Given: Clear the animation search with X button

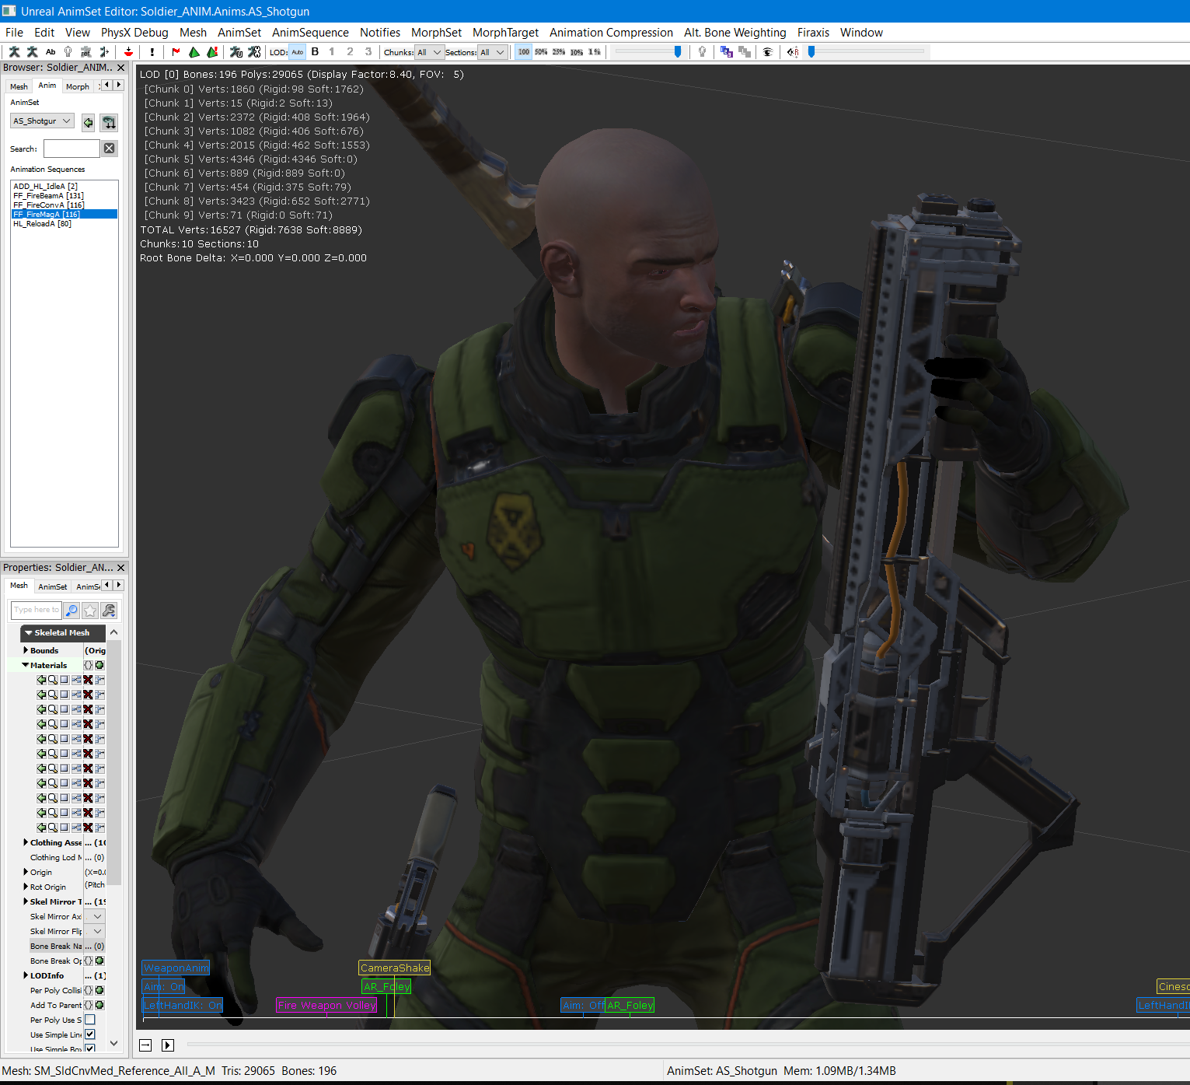Looking at the screenshot, I should click(x=110, y=149).
